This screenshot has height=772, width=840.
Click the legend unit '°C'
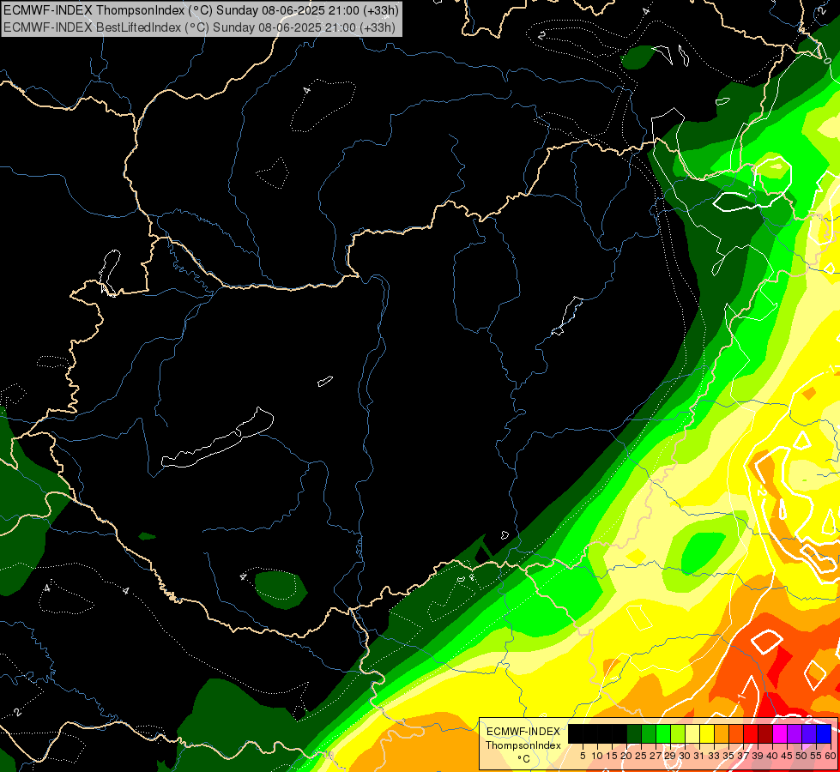524,759
